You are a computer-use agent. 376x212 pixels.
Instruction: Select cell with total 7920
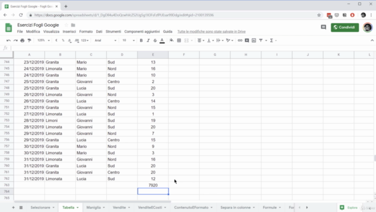(x=153, y=185)
